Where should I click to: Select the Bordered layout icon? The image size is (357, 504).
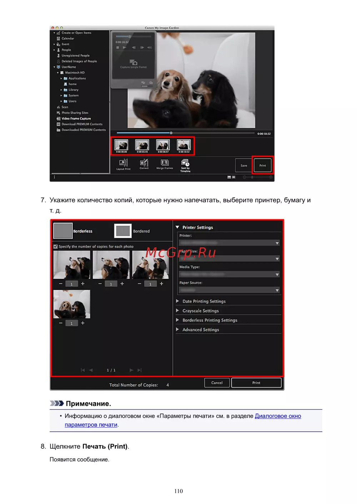click(x=123, y=231)
